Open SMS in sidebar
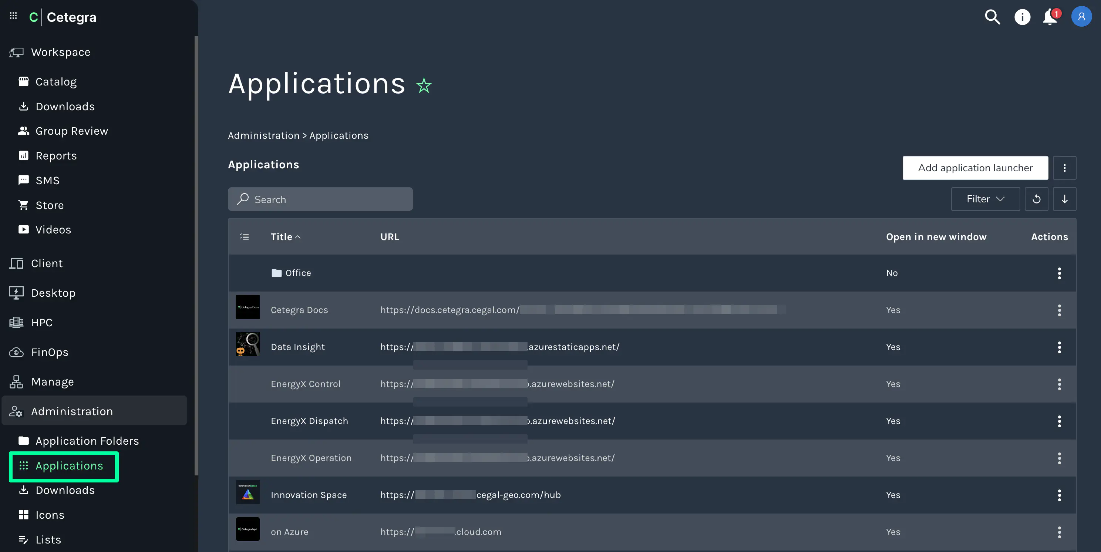This screenshot has height=552, width=1101. tap(47, 181)
